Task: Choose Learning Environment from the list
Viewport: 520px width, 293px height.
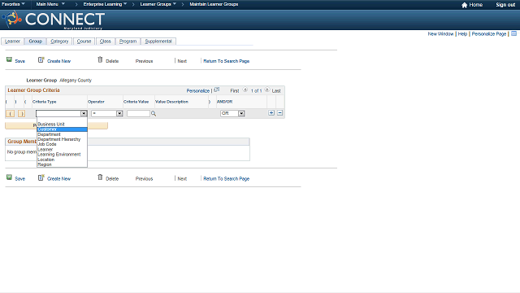Action: (62, 155)
